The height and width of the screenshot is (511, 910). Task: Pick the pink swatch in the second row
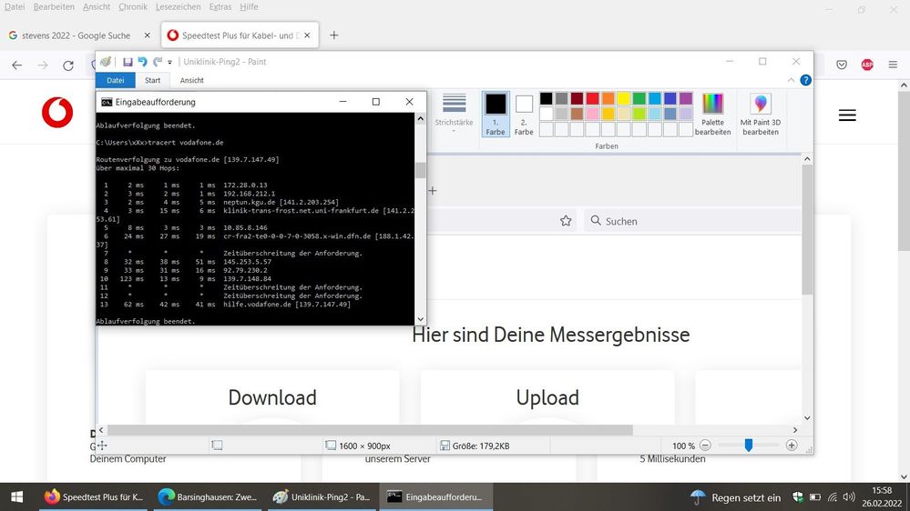click(592, 114)
